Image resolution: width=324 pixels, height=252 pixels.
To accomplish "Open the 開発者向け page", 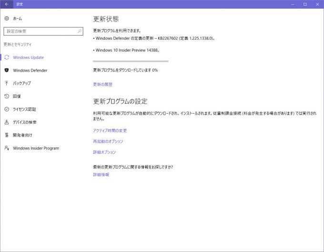I will click(22, 135).
